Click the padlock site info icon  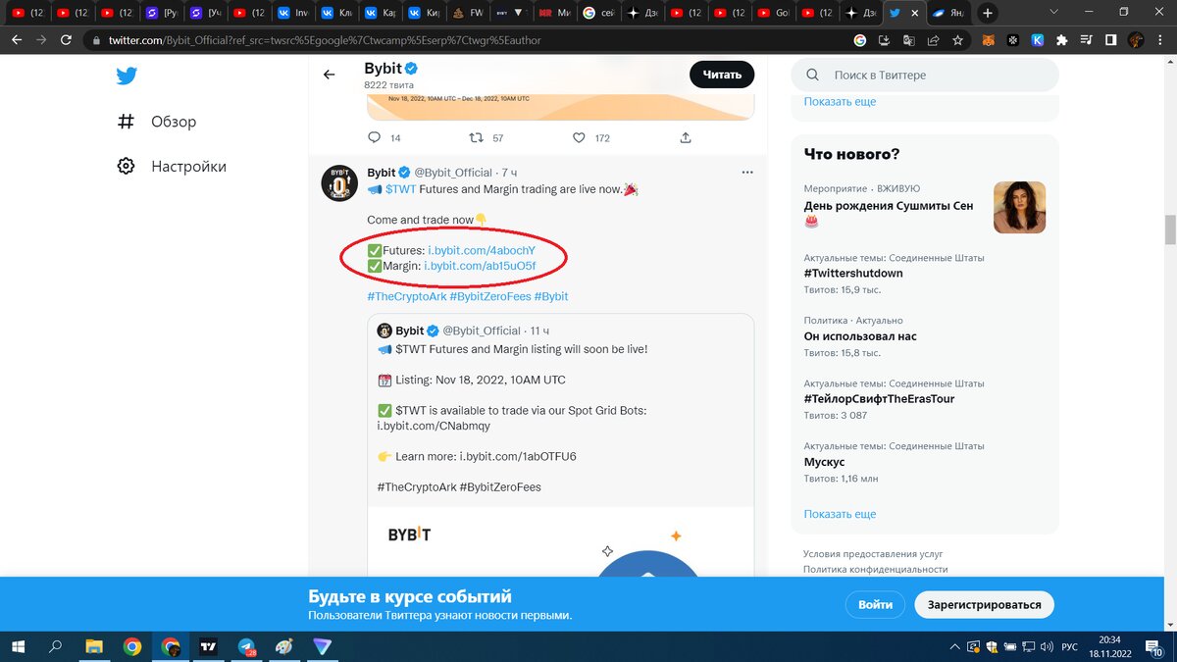click(95, 41)
